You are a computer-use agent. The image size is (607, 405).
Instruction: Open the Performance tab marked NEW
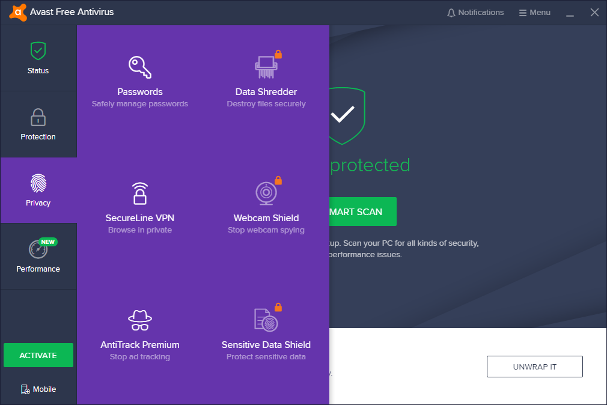pos(38,257)
